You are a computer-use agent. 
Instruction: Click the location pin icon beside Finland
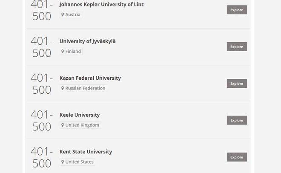click(63, 52)
